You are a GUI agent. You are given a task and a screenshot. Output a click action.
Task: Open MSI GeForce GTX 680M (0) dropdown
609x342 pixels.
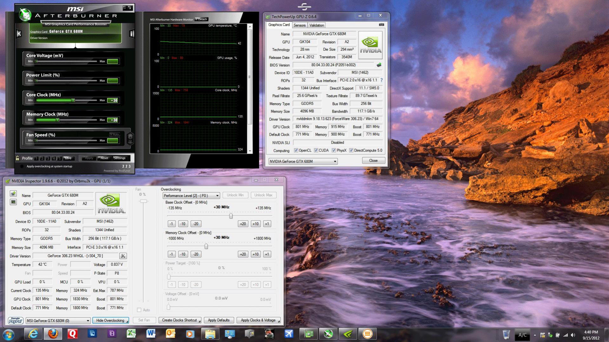point(58,321)
